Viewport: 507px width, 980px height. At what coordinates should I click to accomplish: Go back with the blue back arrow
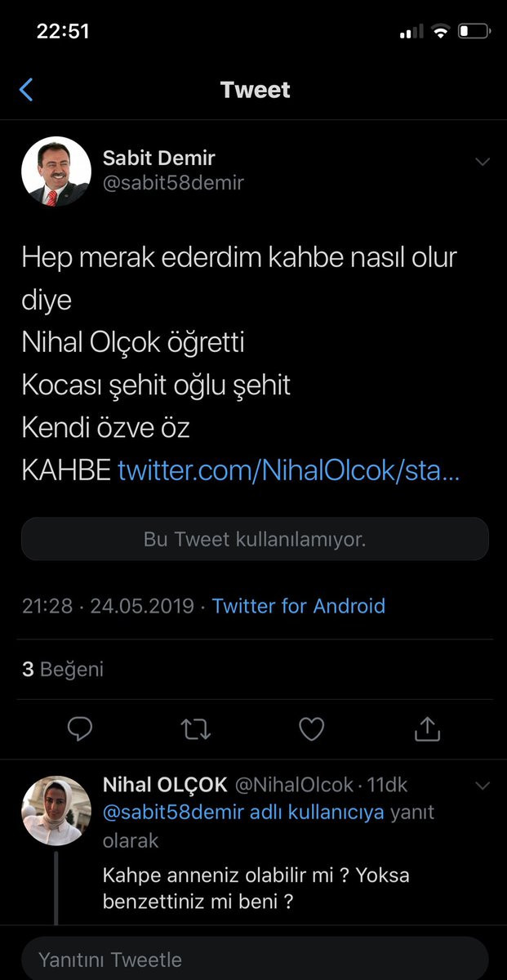[x=26, y=90]
